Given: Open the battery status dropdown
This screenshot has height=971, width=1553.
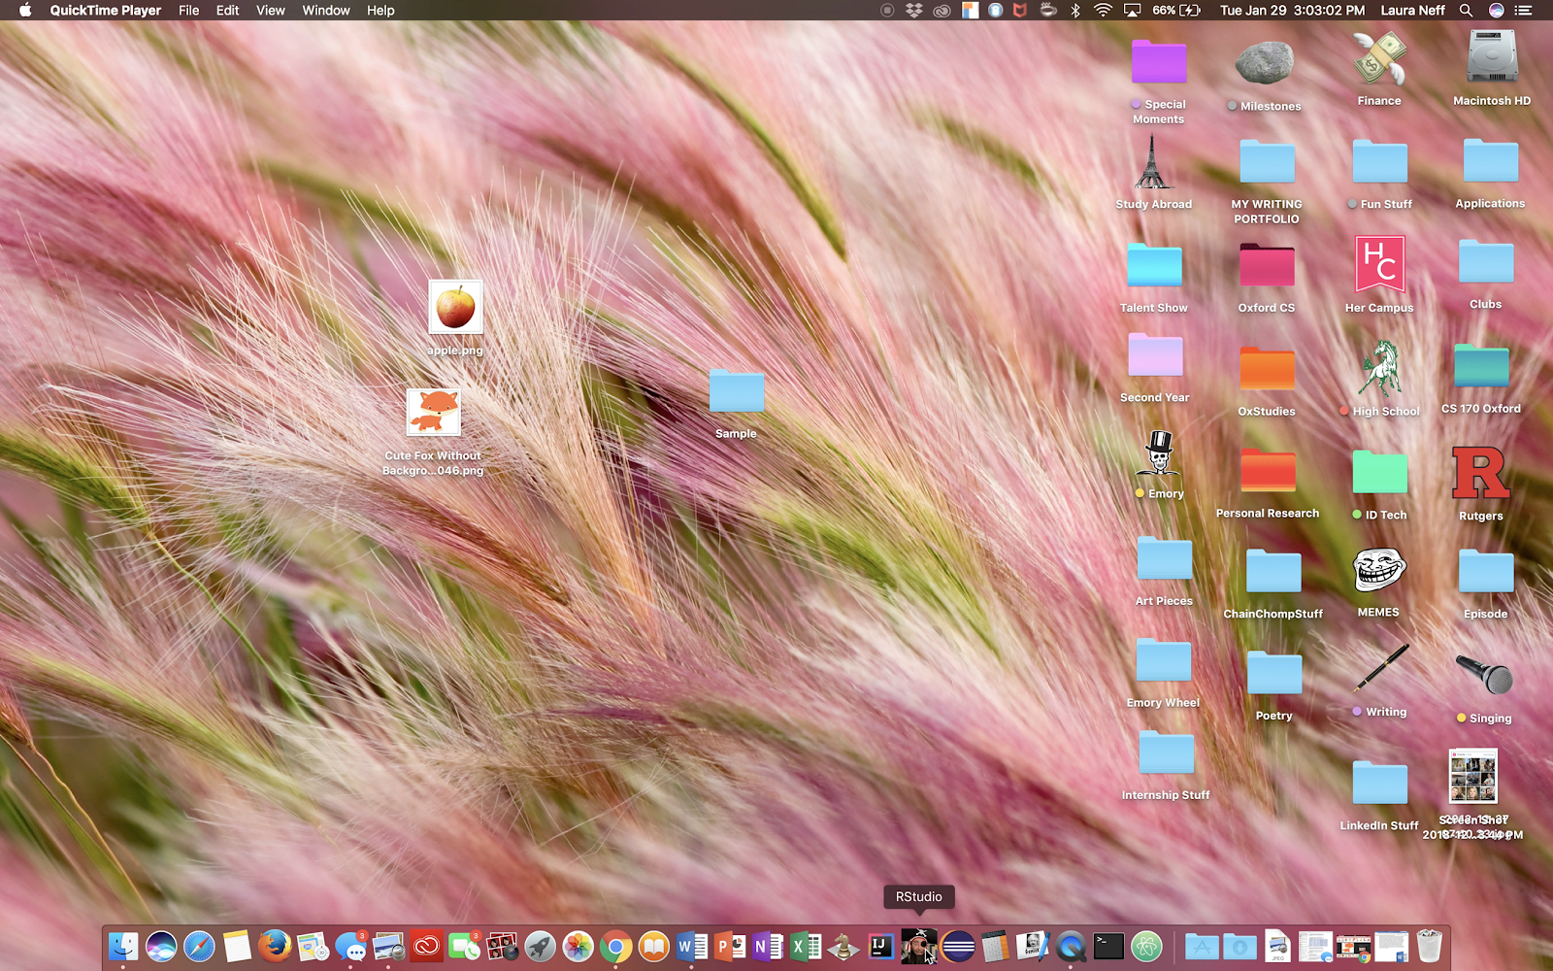Looking at the screenshot, I should 1177,11.
